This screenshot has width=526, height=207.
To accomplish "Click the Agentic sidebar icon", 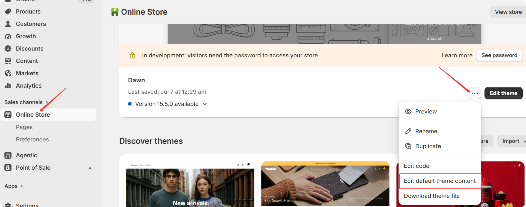I will coord(8,155).
